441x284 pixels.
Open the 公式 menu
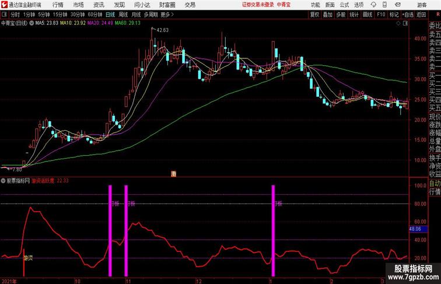[344, 5]
